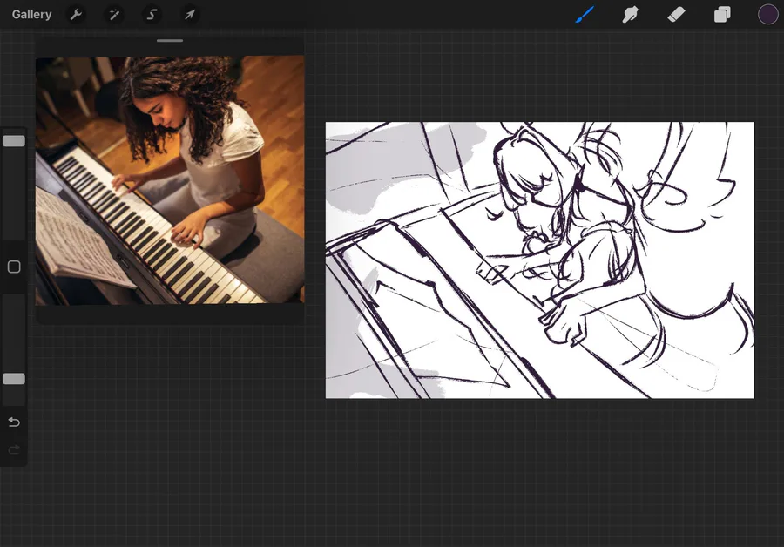Click the sketch canvas
This screenshot has height=547, width=784.
(x=540, y=260)
